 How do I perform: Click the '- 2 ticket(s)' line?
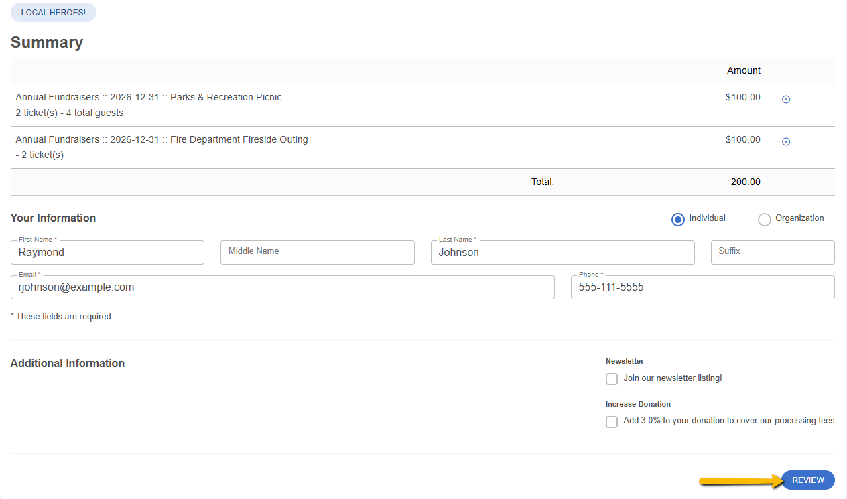point(40,155)
